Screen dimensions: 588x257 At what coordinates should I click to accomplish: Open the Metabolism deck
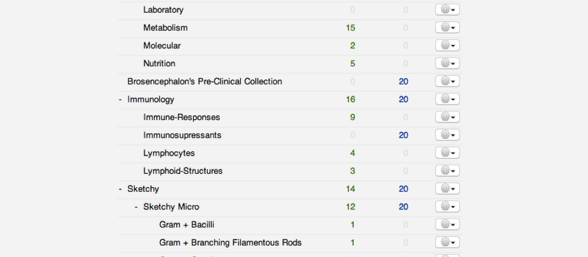coord(165,28)
